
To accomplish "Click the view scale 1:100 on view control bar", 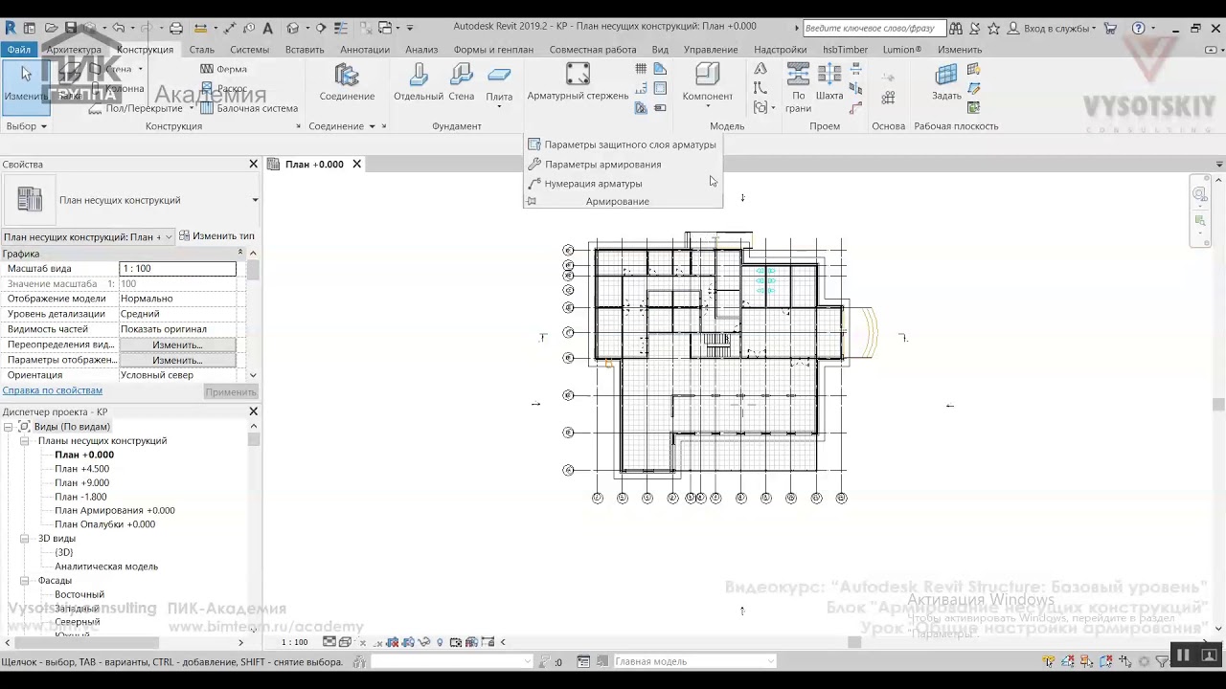I will click(295, 642).
